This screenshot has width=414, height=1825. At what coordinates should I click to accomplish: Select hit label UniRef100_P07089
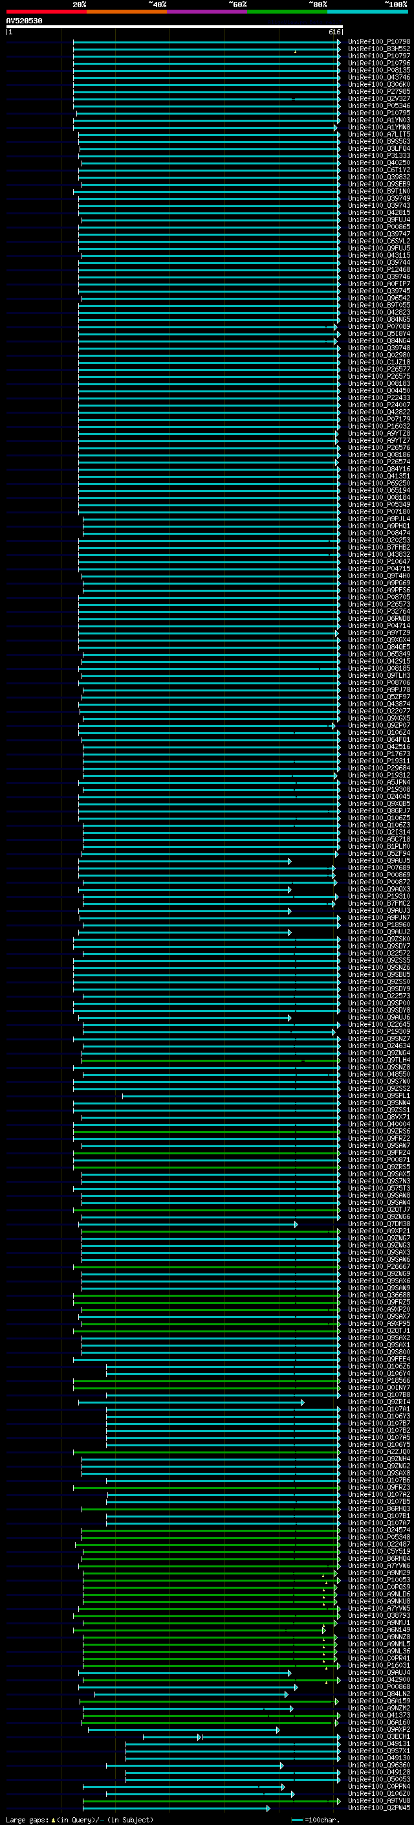coord(378,326)
